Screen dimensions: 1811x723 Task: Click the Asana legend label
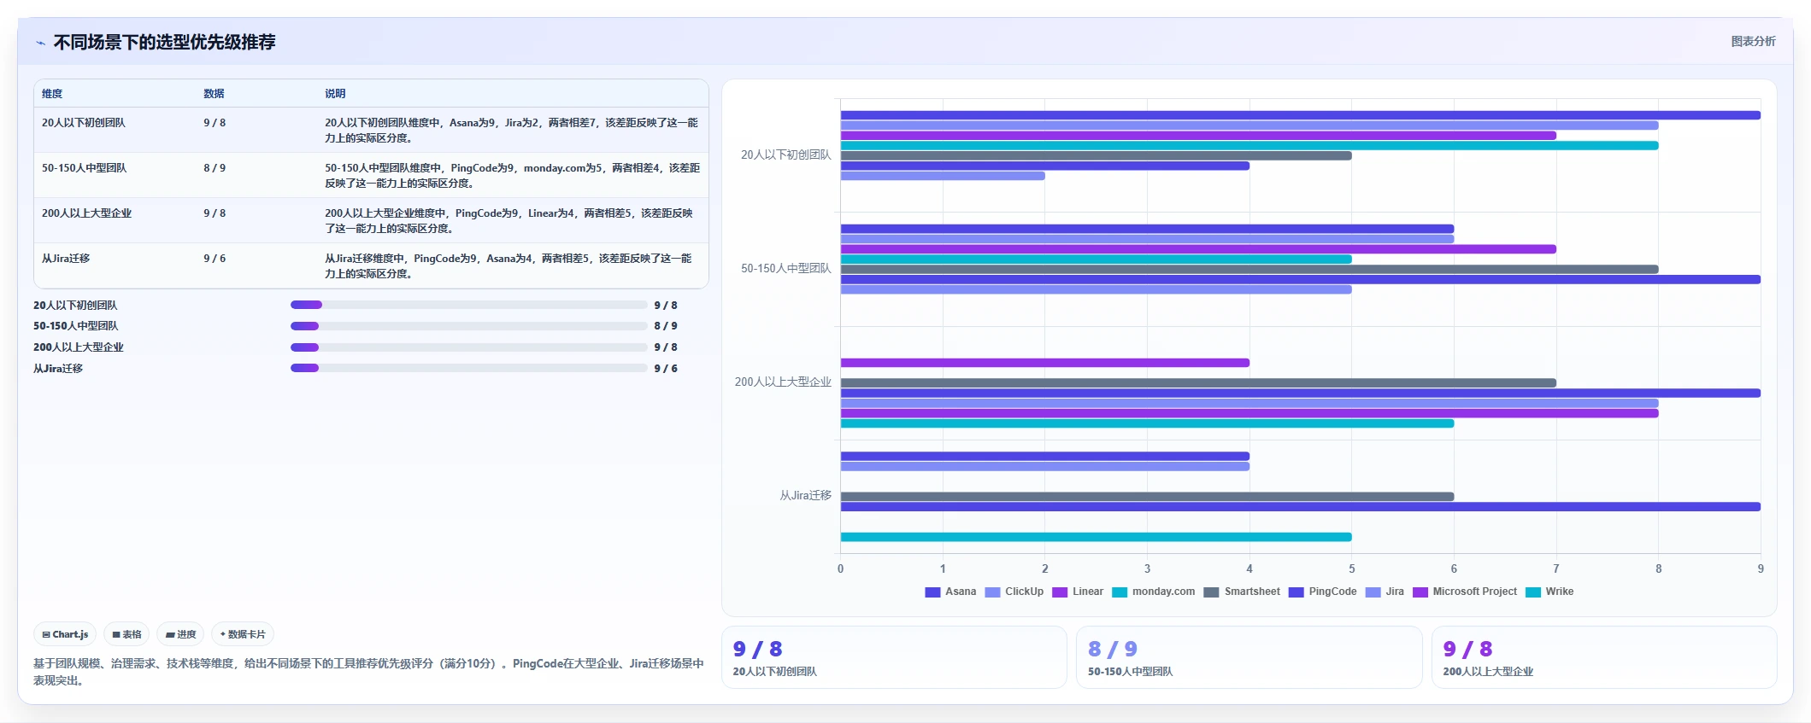pos(961,592)
